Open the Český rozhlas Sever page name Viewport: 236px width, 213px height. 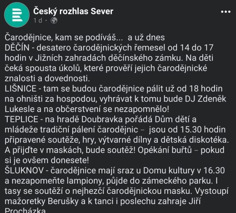(x=73, y=12)
